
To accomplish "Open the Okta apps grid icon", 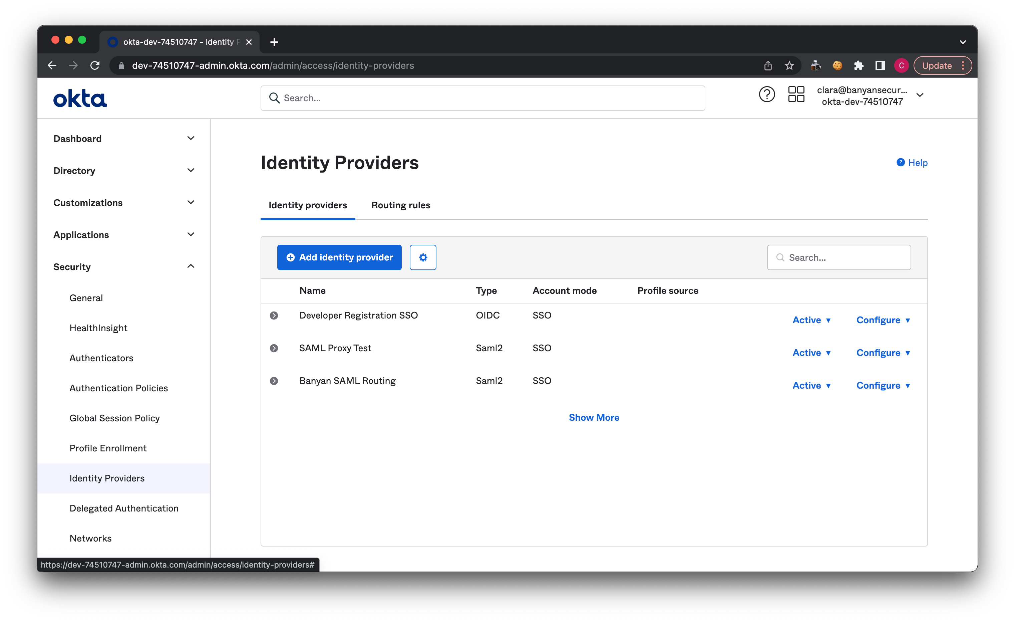I will 796,94.
